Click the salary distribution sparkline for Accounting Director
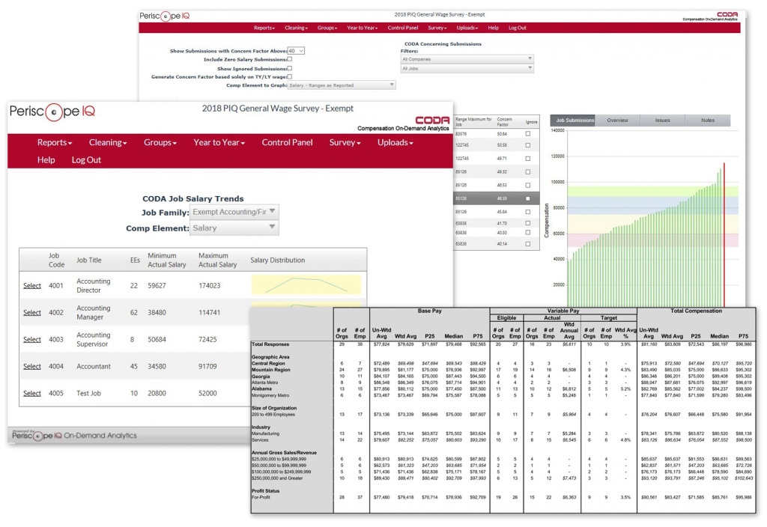Image resolution: width=767 pixels, height=527 pixels. 307,285
